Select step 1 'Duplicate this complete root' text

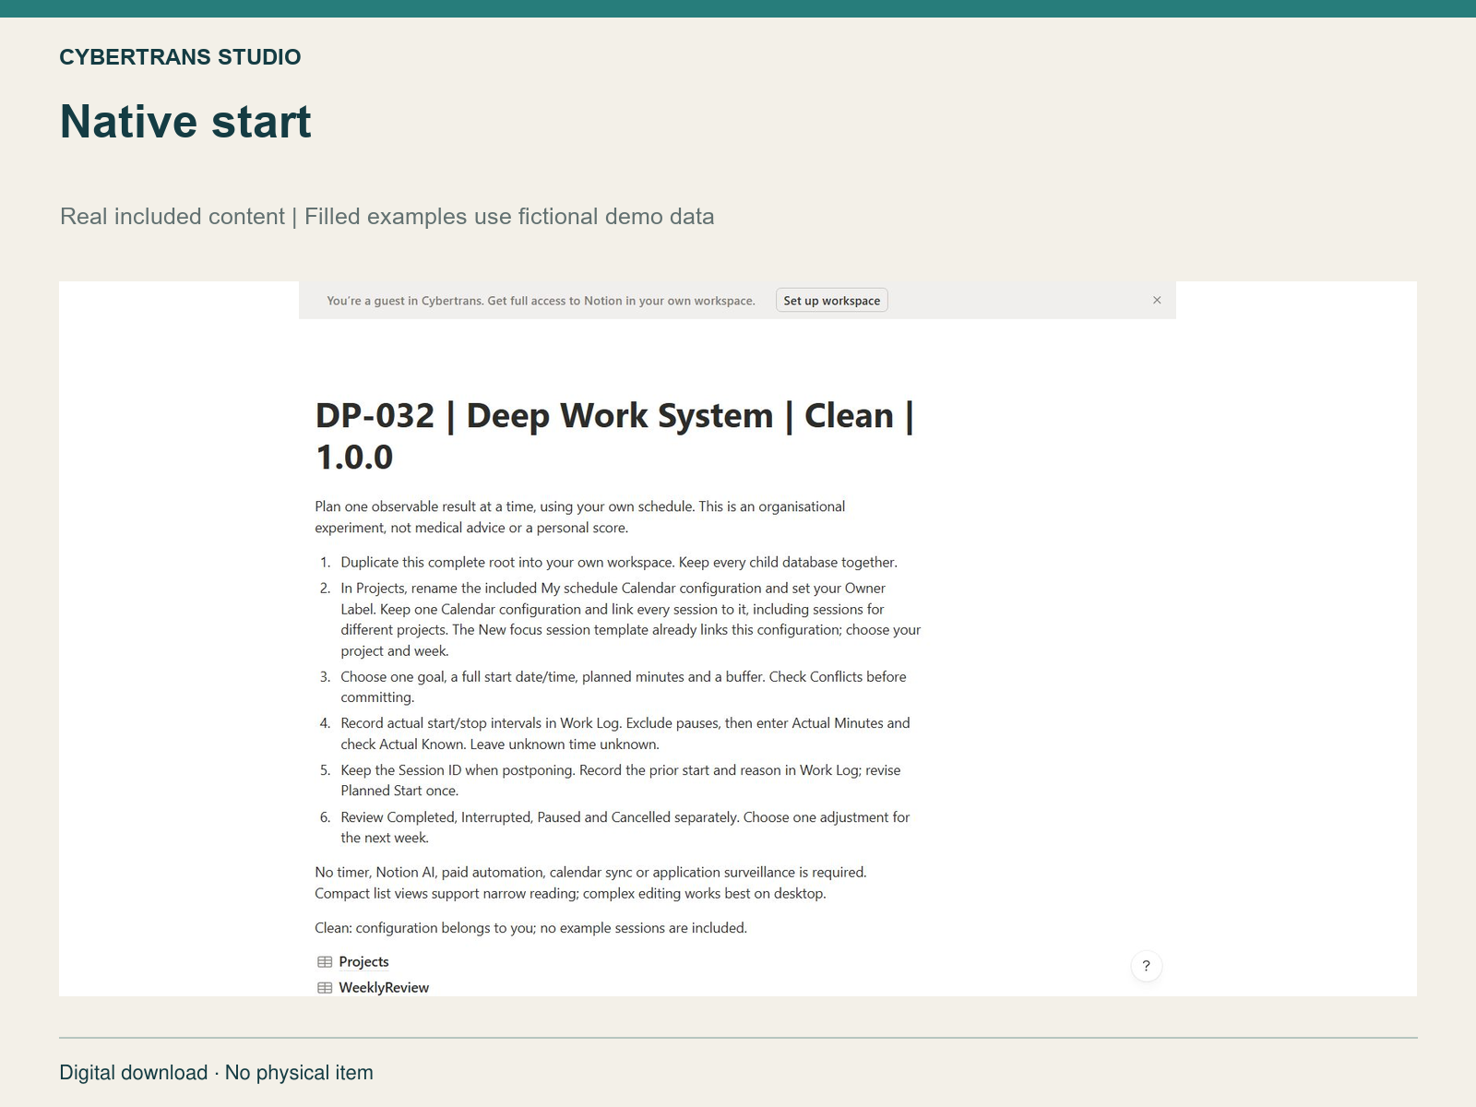(618, 562)
